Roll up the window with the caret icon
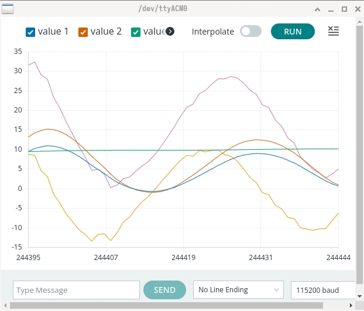364x311 pixels. pyautogui.click(x=318, y=9)
